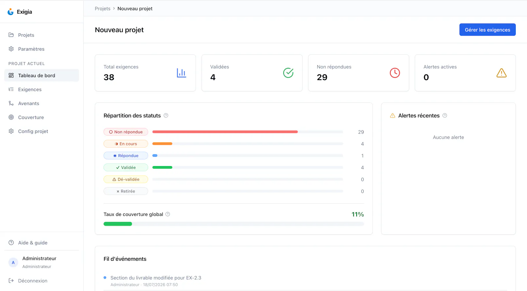Click the Couverture target icon

(x=11, y=117)
